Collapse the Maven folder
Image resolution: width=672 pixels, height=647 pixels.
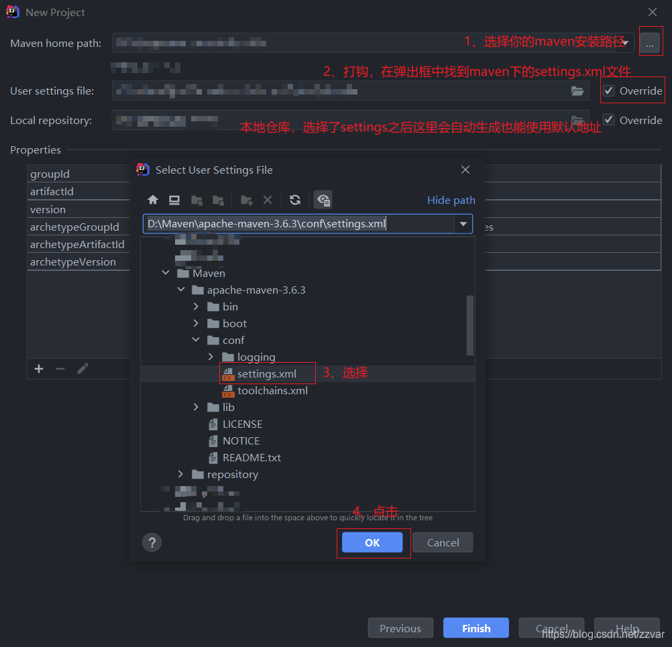166,273
